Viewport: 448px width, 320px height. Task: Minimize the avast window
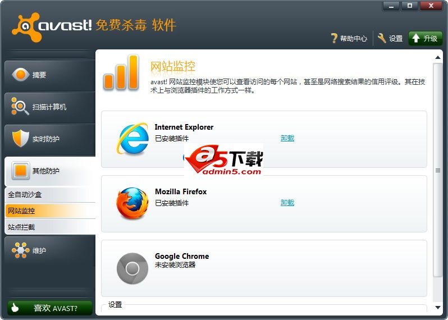(391, 6)
